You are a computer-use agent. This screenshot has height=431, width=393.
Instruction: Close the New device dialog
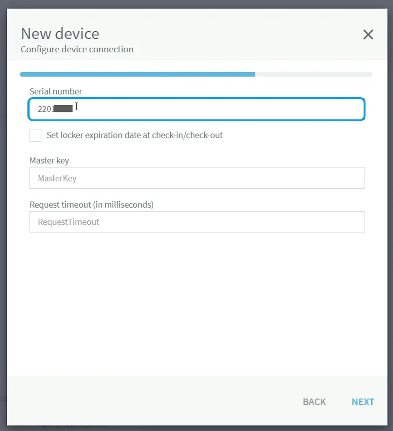pyautogui.click(x=368, y=34)
